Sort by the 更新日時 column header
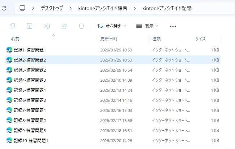The width and height of the screenshot is (235, 149). tap(109, 39)
